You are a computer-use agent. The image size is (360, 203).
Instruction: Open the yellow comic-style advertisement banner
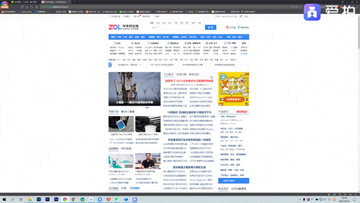(233, 89)
